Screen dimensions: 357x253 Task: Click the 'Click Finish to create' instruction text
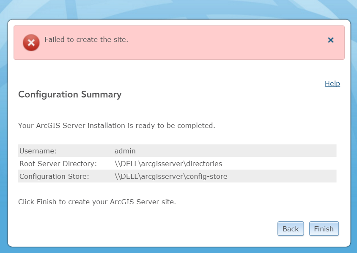[97, 202]
